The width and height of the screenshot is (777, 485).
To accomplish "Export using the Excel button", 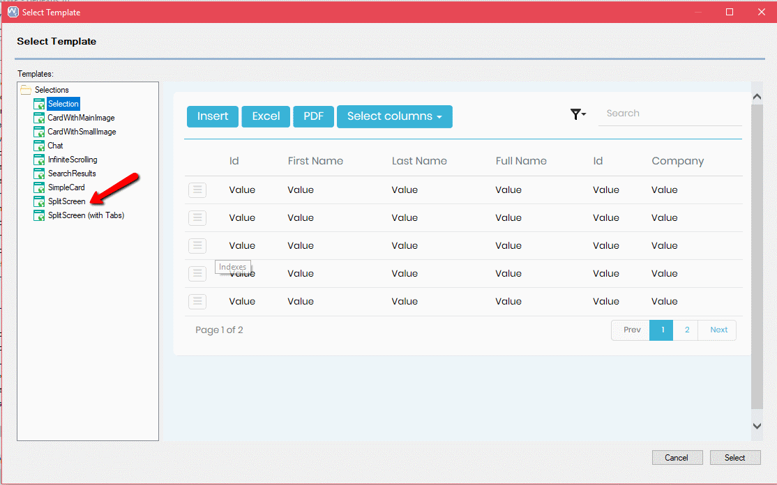I will pos(266,116).
